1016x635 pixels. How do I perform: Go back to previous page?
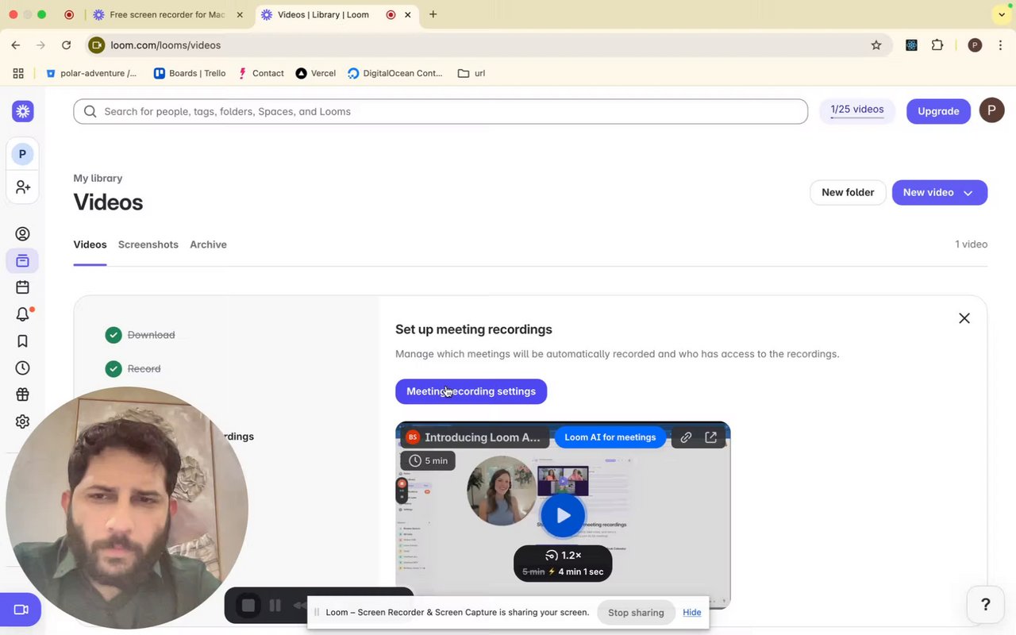(x=16, y=45)
